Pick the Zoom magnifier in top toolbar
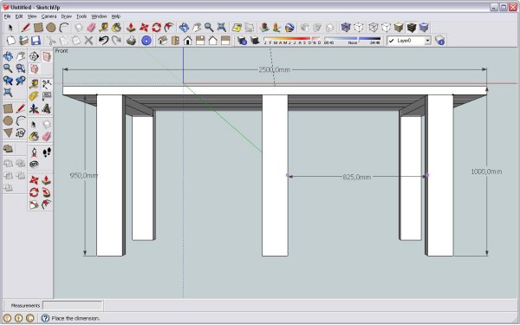This screenshot has height=325, width=520. coord(209,28)
